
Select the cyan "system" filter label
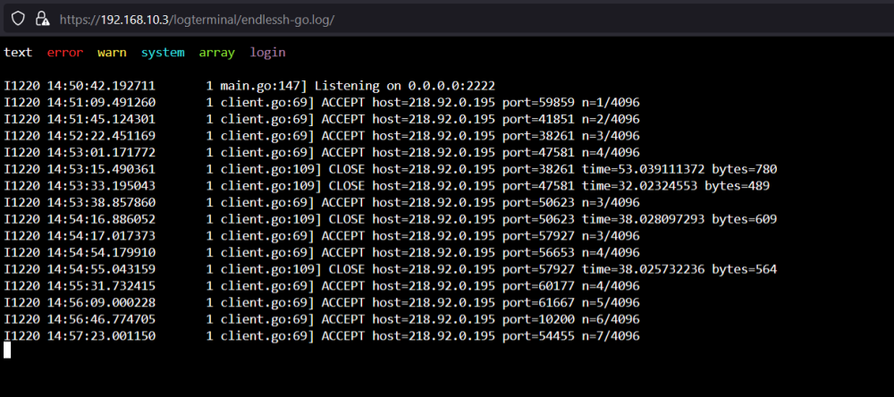[163, 53]
